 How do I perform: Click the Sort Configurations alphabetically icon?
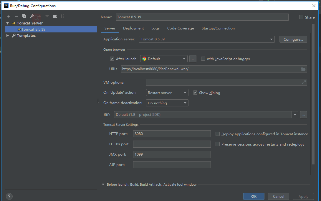click(62, 16)
